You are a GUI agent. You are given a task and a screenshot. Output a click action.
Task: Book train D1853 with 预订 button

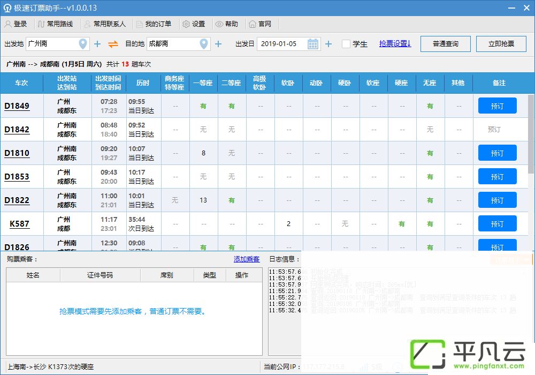(497, 177)
